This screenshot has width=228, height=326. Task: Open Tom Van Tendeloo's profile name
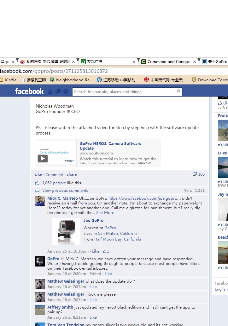pos(66,324)
